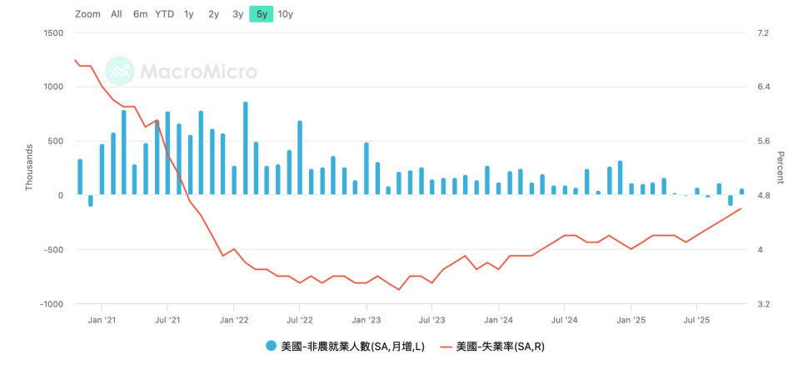
Task: Switch to 3y zoom range
Action: click(237, 14)
